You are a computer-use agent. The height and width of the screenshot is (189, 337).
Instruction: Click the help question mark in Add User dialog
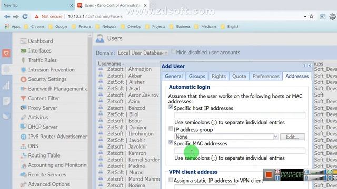(304, 65)
